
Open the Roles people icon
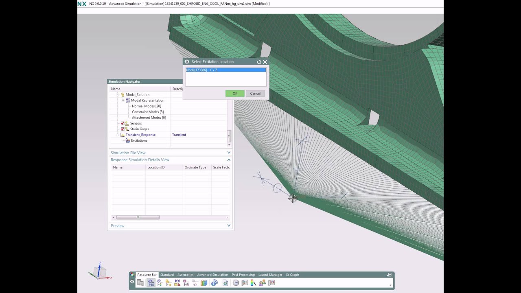[263, 283]
